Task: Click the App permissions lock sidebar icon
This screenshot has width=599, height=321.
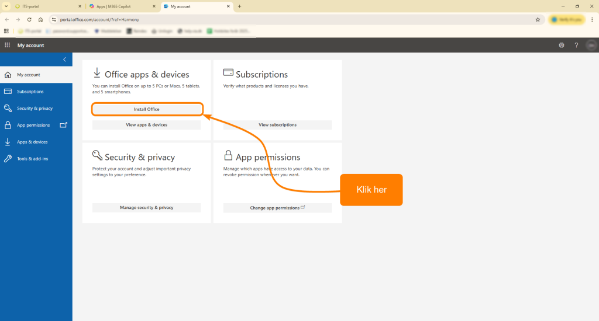Action: coord(8,125)
